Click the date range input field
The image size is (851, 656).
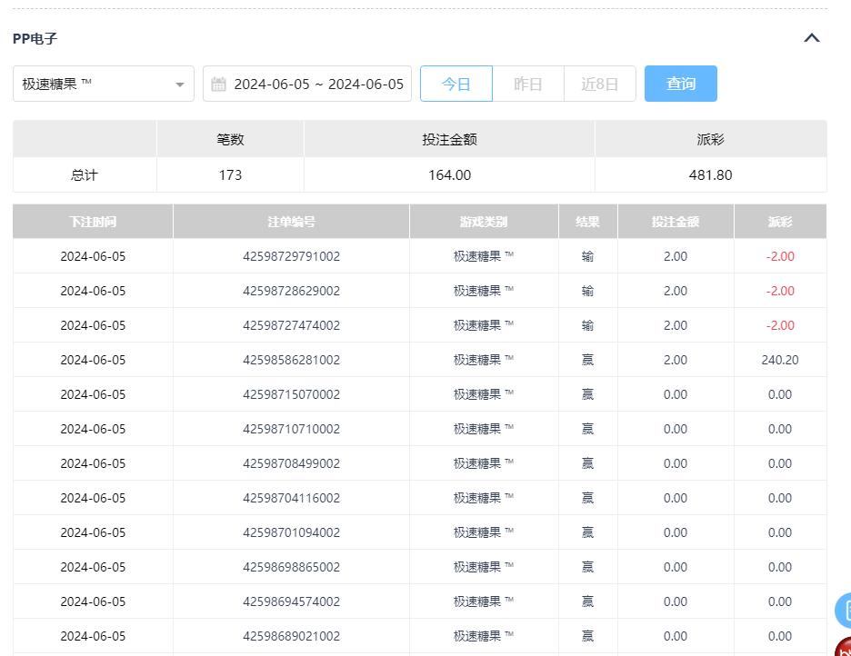[x=317, y=84]
